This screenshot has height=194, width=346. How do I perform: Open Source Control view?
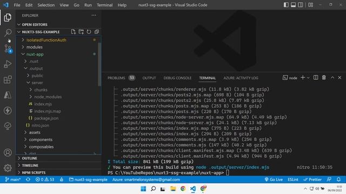click(8, 48)
